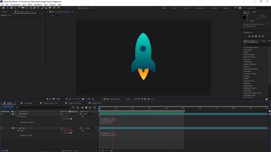
Task: Select the Hand tool
Action: (x=11, y=8)
